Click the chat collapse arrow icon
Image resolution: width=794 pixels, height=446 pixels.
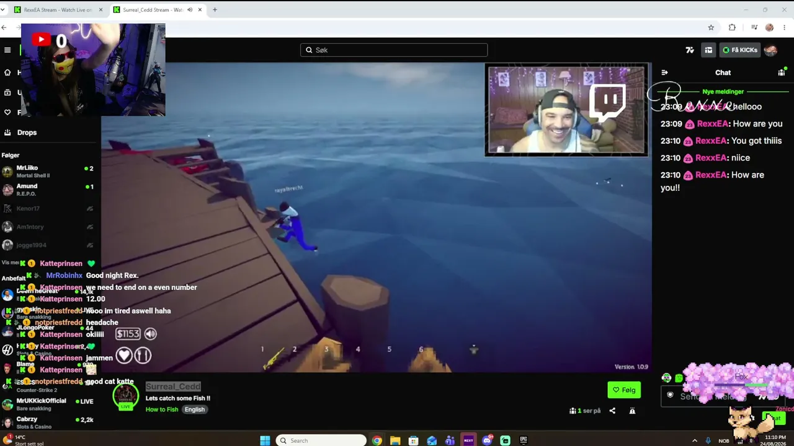pyautogui.click(x=664, y=72)
